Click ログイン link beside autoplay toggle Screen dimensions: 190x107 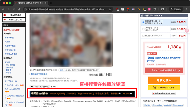[63, 70]
